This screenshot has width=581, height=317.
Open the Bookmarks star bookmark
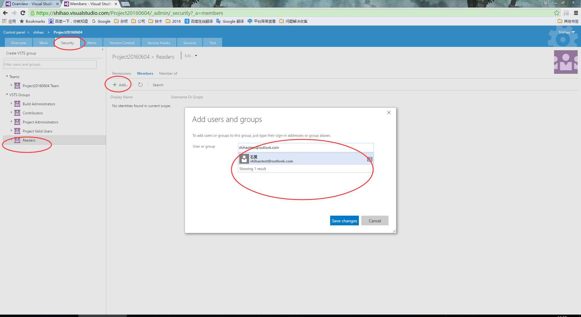[x=32, y=21]
